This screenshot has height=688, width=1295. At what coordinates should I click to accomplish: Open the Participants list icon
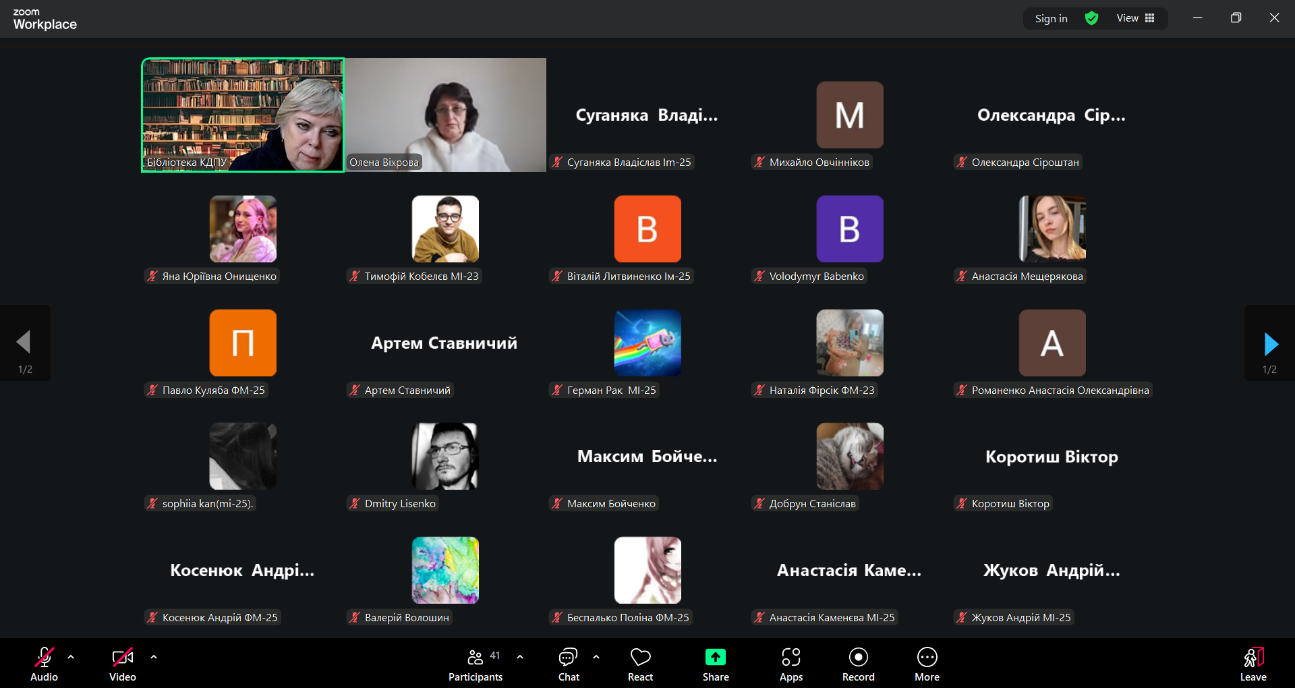pos(476,657)
